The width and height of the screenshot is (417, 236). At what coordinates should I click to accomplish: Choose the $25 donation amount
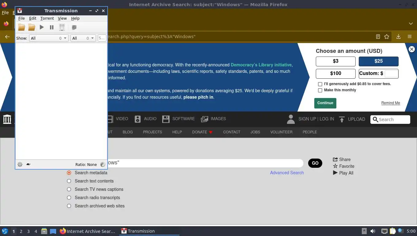tap(379, 61)
